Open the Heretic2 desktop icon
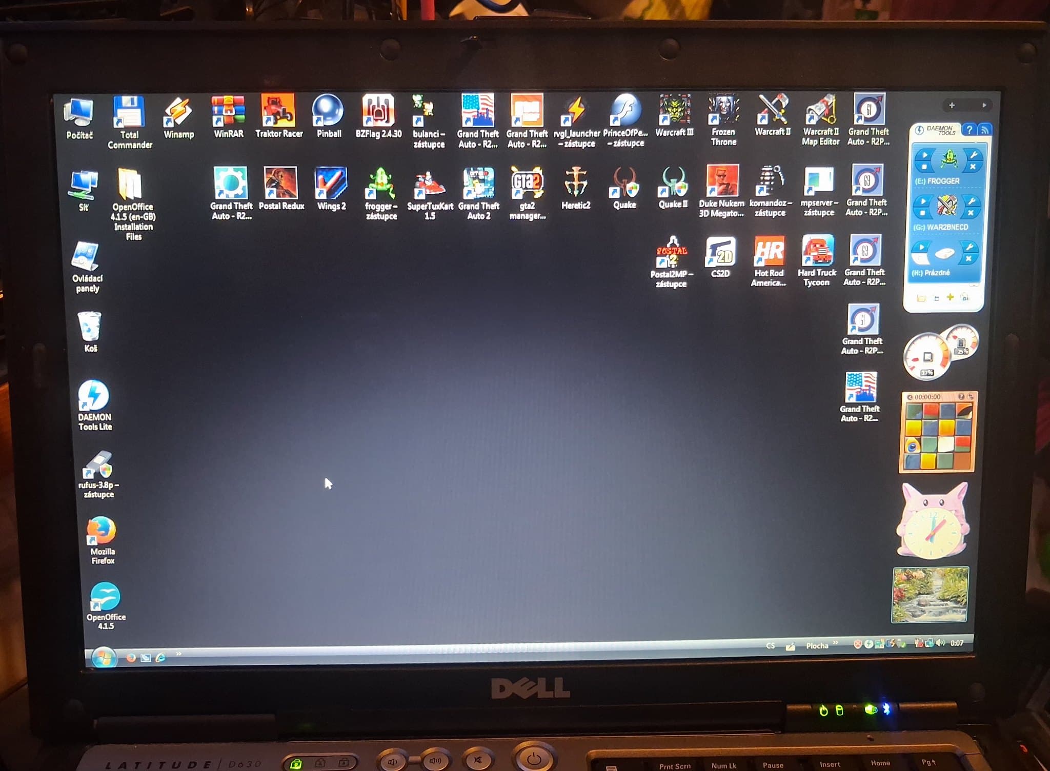 [576, 188]
